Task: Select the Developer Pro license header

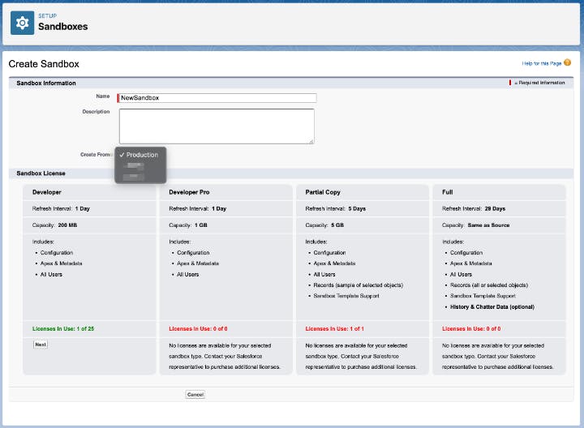Action: pyautogui.click(x=189, y=192)
